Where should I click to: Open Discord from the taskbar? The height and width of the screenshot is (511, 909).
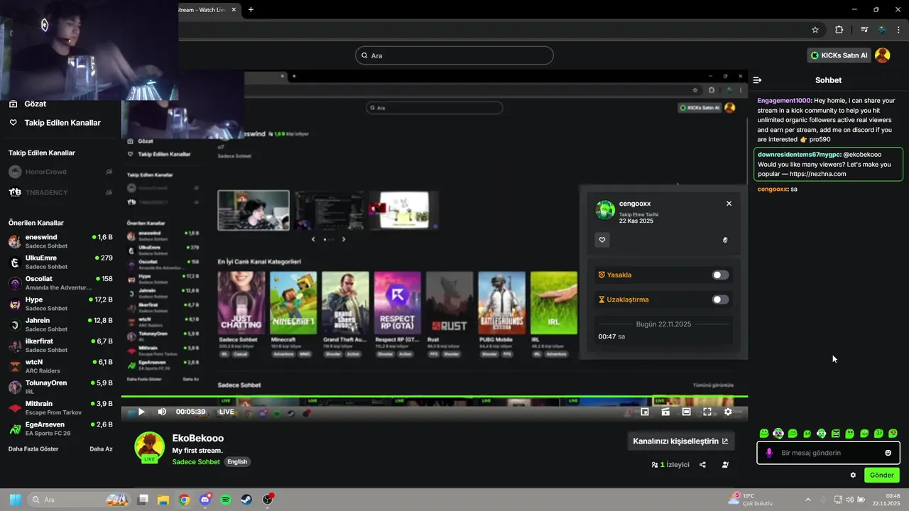click(x=205, y=500)
